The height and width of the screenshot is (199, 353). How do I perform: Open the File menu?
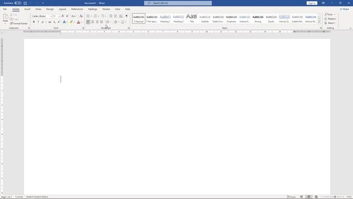(5, 9)
